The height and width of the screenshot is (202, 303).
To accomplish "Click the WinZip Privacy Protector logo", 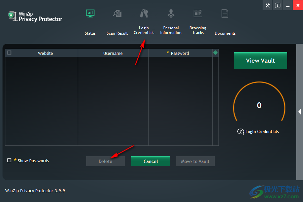I will tap(35, 16).
